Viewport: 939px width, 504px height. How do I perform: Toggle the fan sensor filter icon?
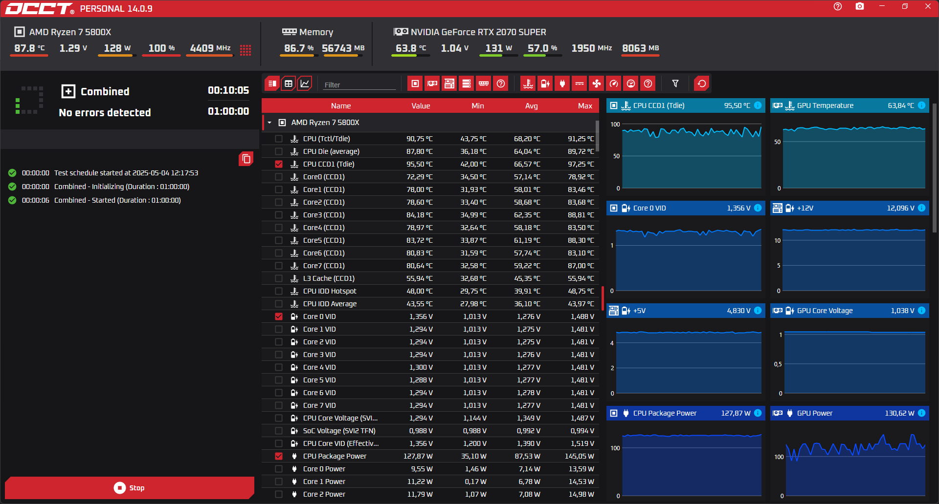click(597, 84)
